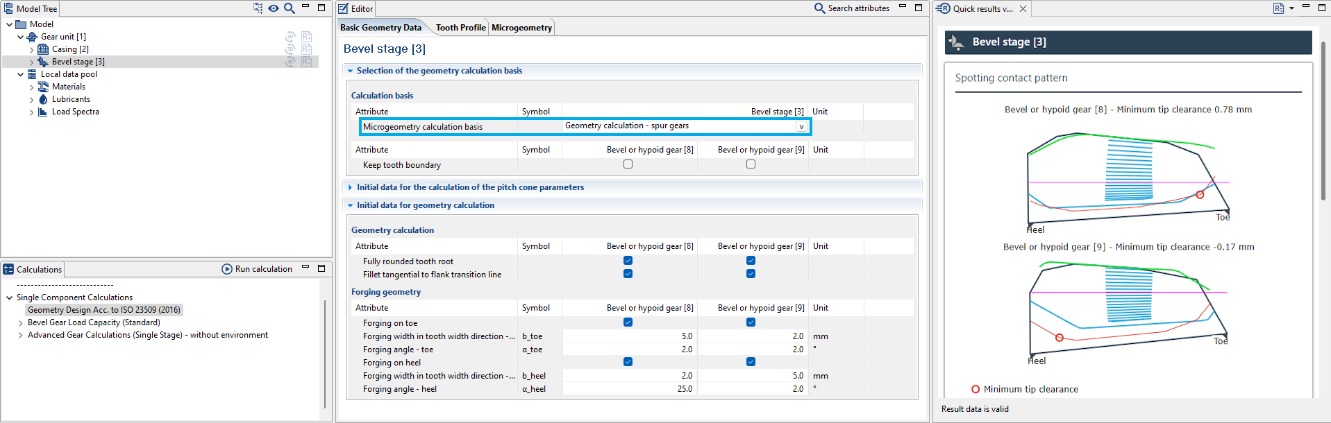1331x423 pixels.
Task: Uncheck Fully rounded tooth root for gear [9]
Action: pos(751,261)
